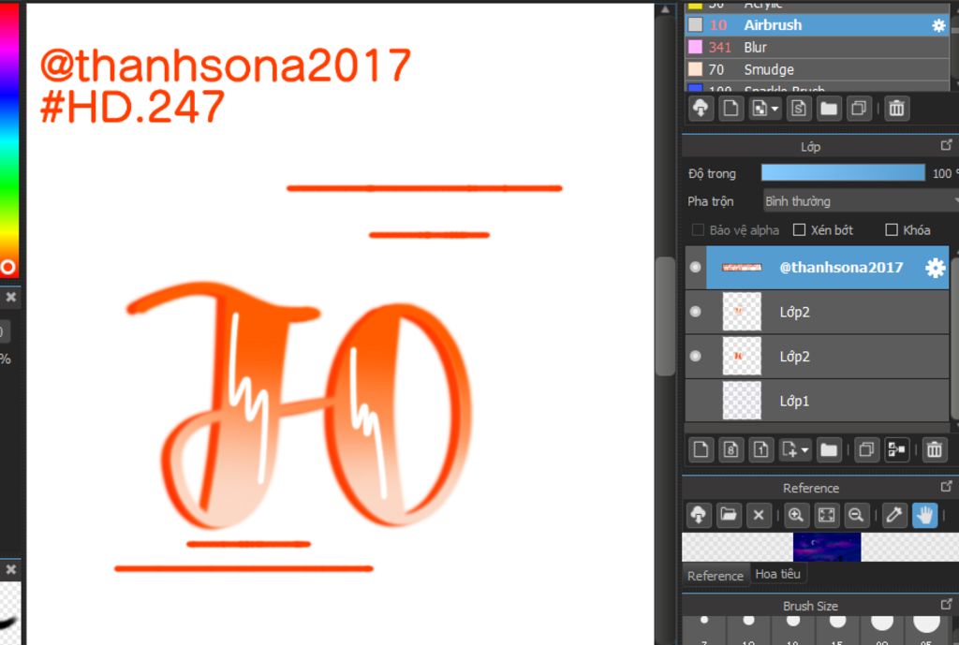Screen dimensions: 959x645
Task: Zoom in on the reference image
Action: [x=796, y=515]
